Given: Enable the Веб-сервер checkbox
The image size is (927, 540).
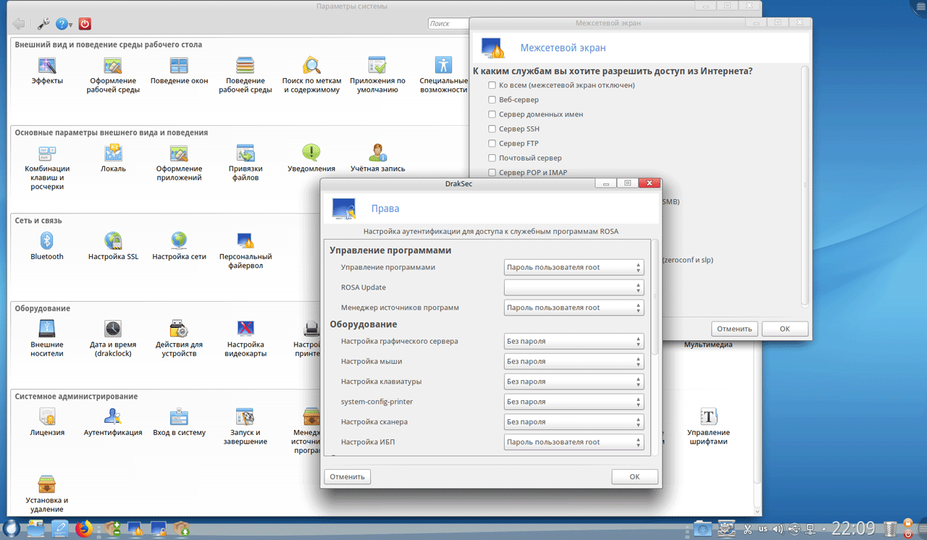Looking at the screenshot, I should tap(492, 100).
